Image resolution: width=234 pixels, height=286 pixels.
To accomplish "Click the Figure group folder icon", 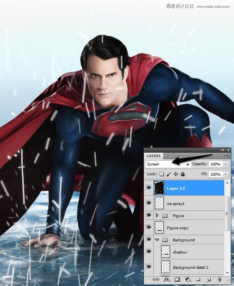I will tap(165, 216).
